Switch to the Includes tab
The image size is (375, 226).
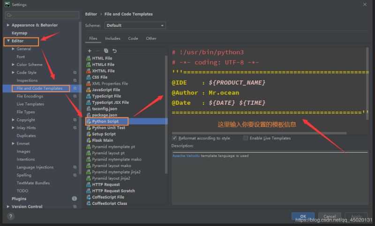[x=112, y=38]
